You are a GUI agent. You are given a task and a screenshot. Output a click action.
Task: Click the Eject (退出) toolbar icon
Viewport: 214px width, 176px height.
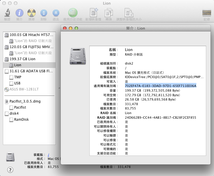click(56, 13)
